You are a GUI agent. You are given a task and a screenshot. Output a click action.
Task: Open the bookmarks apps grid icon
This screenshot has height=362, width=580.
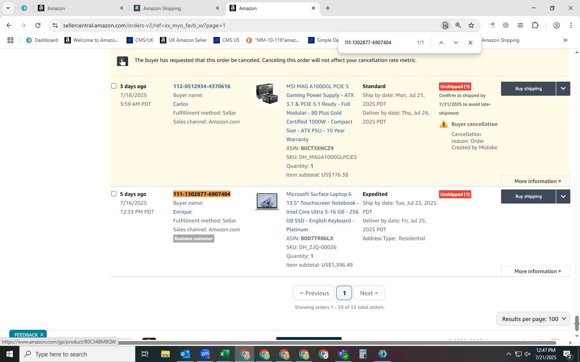tap(10, 40)
